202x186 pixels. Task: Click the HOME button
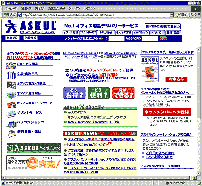point(13,38)
